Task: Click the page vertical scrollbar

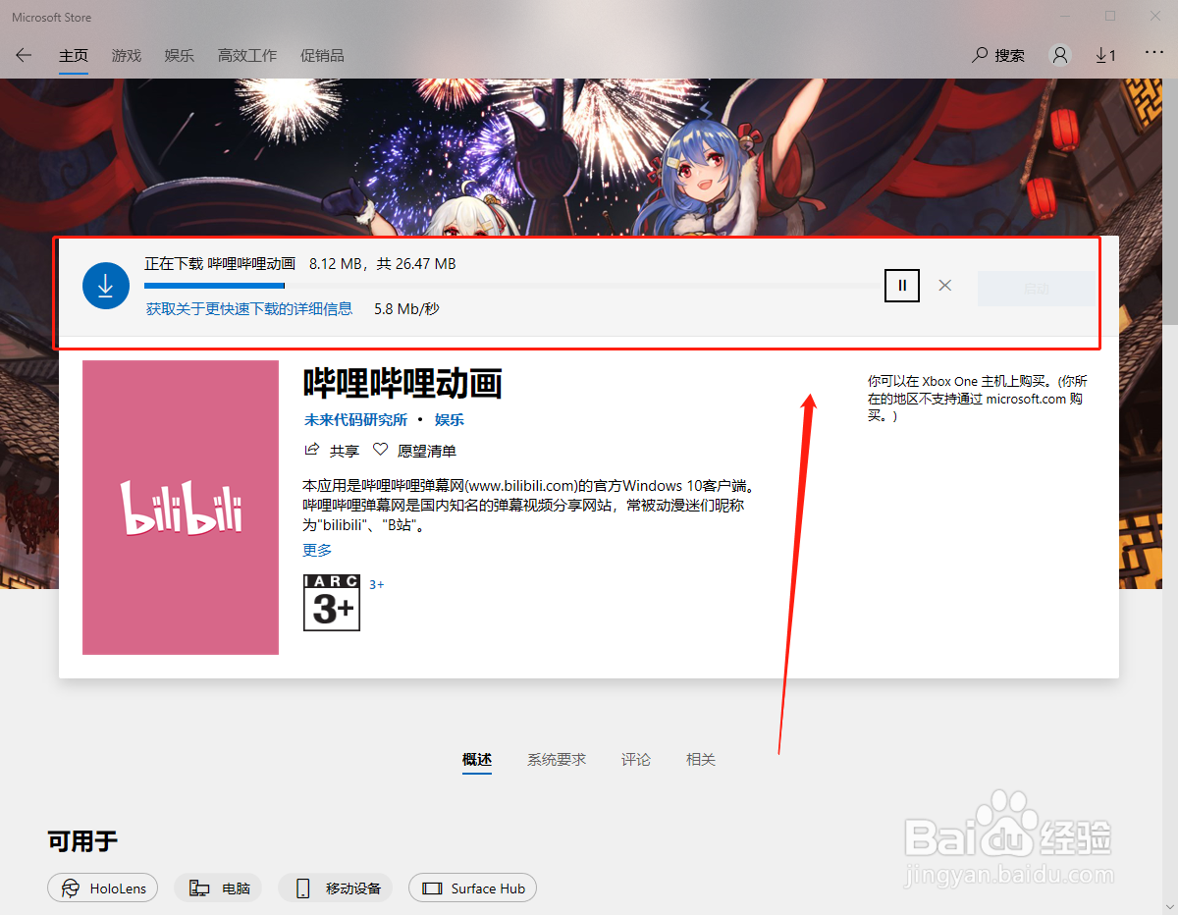Action: coord(1170,203)
